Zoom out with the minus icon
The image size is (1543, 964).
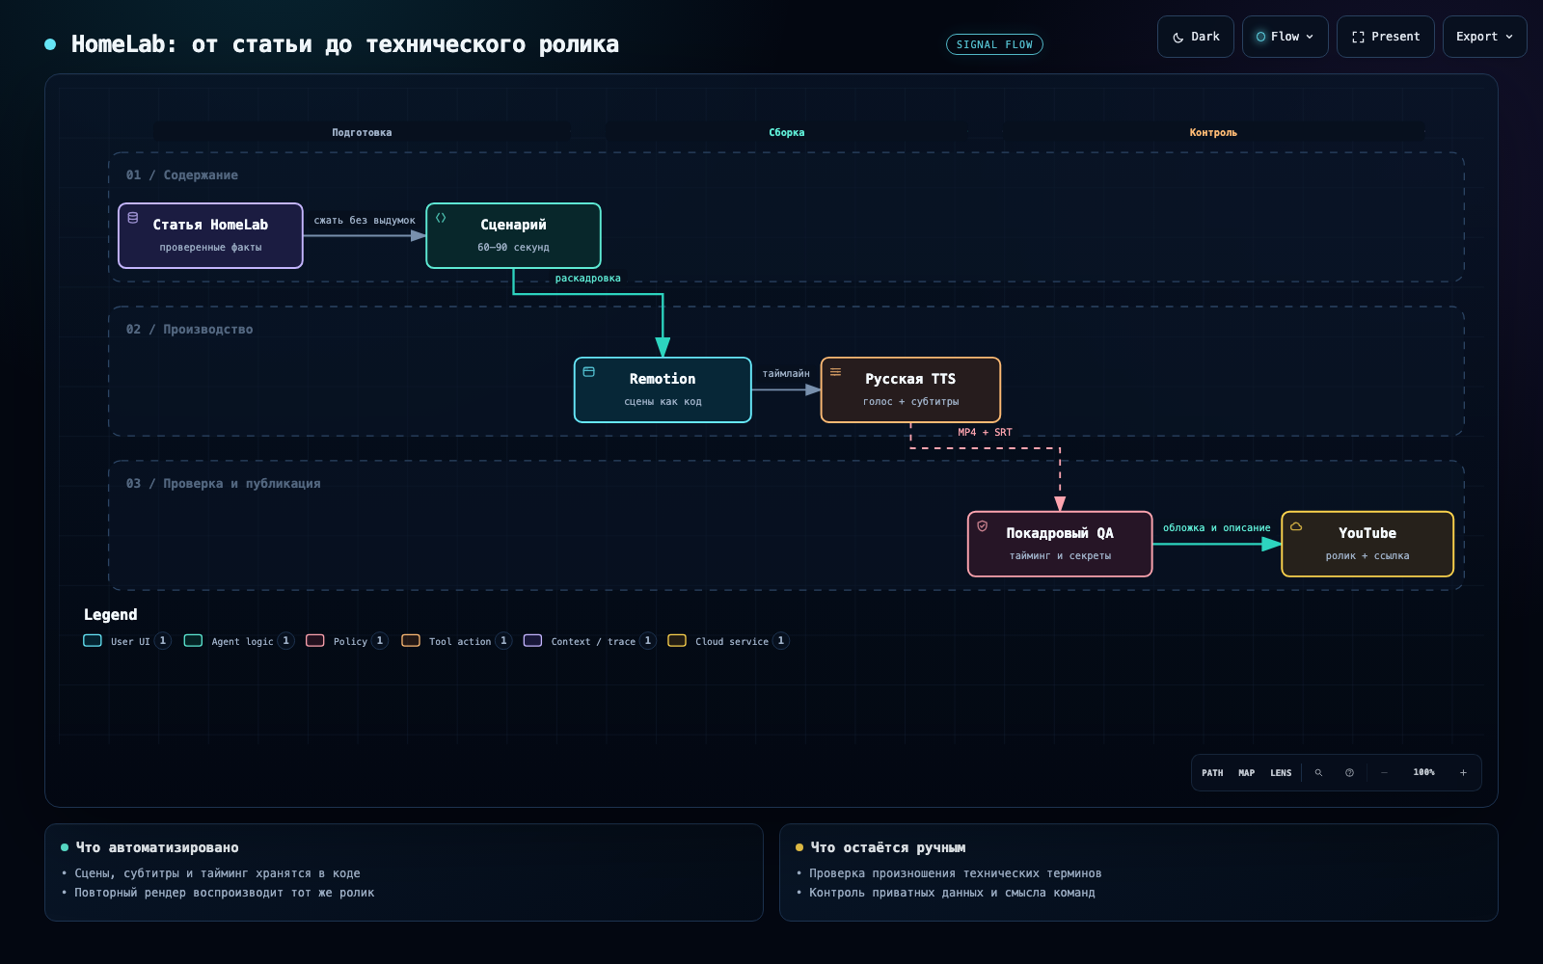1384,772
